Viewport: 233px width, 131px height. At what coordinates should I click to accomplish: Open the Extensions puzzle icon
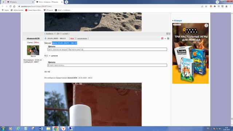coord(215,7)
